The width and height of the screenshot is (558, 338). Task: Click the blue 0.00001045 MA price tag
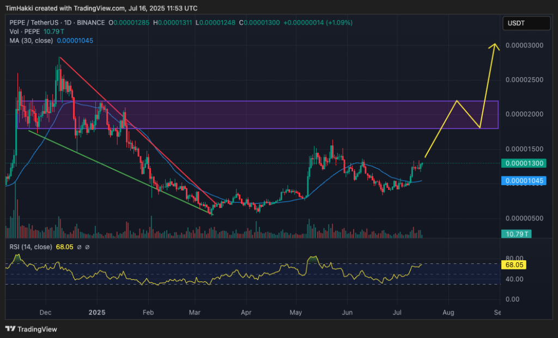[x=524, y=181]
